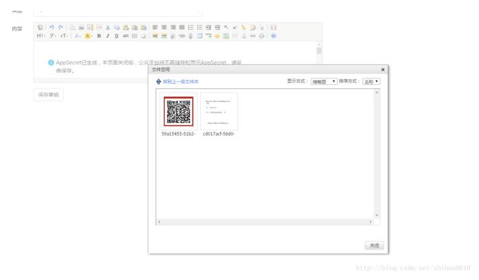Viewport: 479px width, 280px height.
Task: Open the H1 paragraph format dropdown
Action: point(41,36)
